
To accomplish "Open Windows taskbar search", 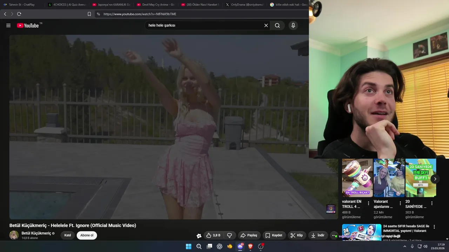I will [199, 246].
